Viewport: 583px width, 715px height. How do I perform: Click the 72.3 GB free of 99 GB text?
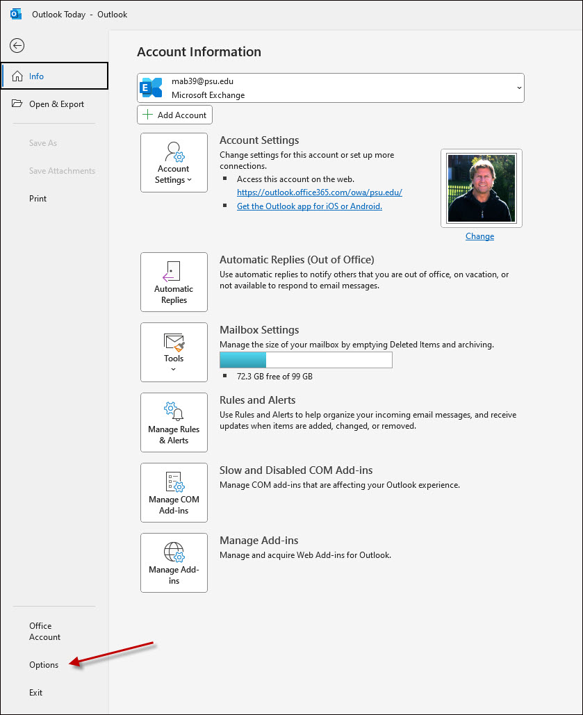point(274,376)
